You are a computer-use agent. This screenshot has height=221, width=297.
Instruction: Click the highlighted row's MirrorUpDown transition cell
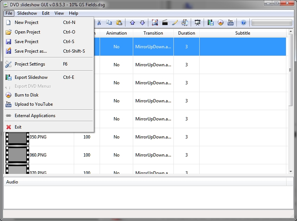point(153,47)
